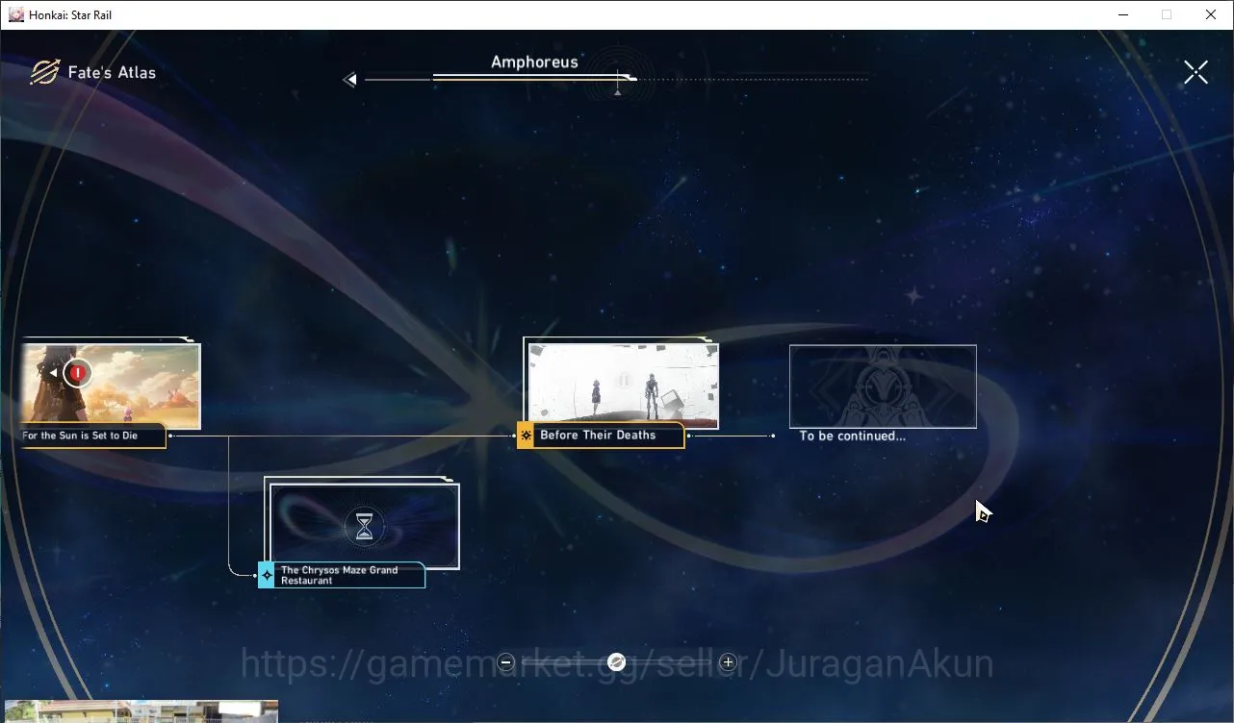The width and height of the screenshot is (1234, 723).
Task: Click the gold mission icon beside Before Their Deaths
Action: pos(526,436)
